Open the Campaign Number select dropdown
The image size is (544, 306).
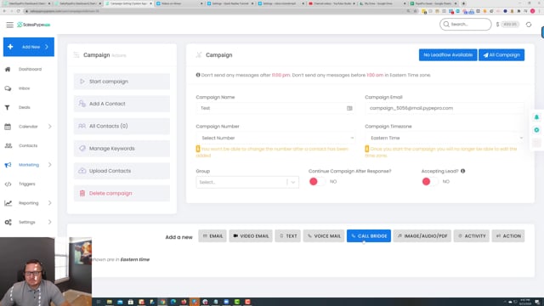click(x=275, y=138)
